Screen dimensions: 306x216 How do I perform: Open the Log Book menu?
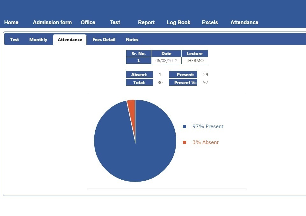(x=178, y=22)
